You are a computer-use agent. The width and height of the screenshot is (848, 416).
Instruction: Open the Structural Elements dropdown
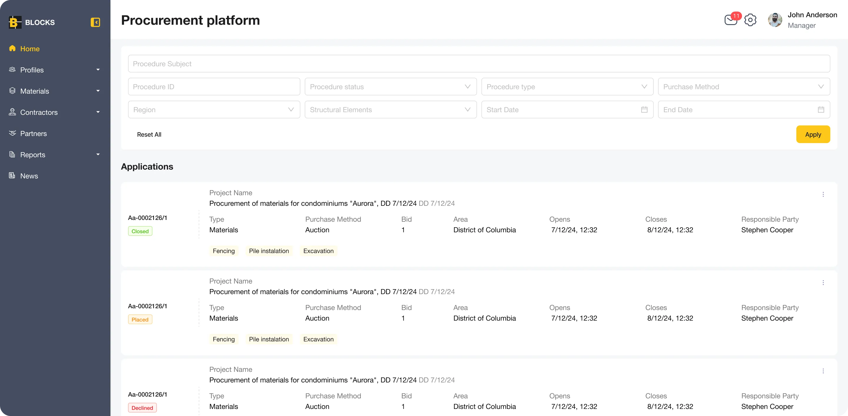(x=390, y=110)
